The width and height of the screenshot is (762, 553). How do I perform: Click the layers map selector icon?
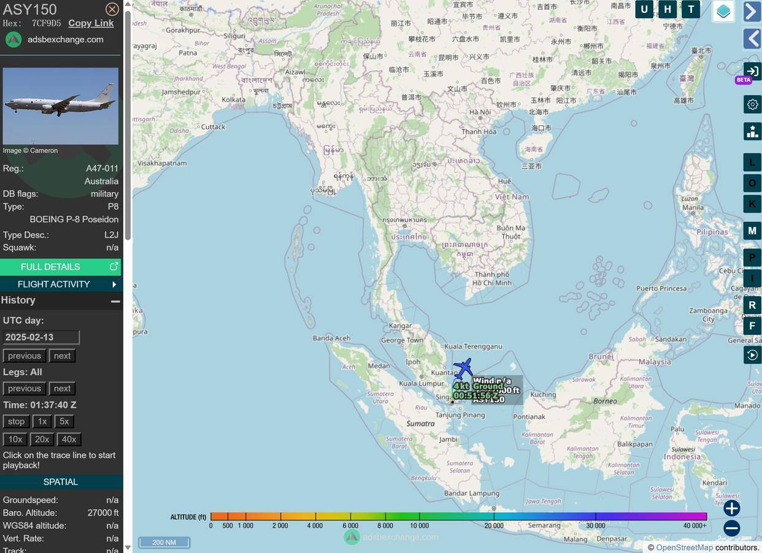point(723,11)
